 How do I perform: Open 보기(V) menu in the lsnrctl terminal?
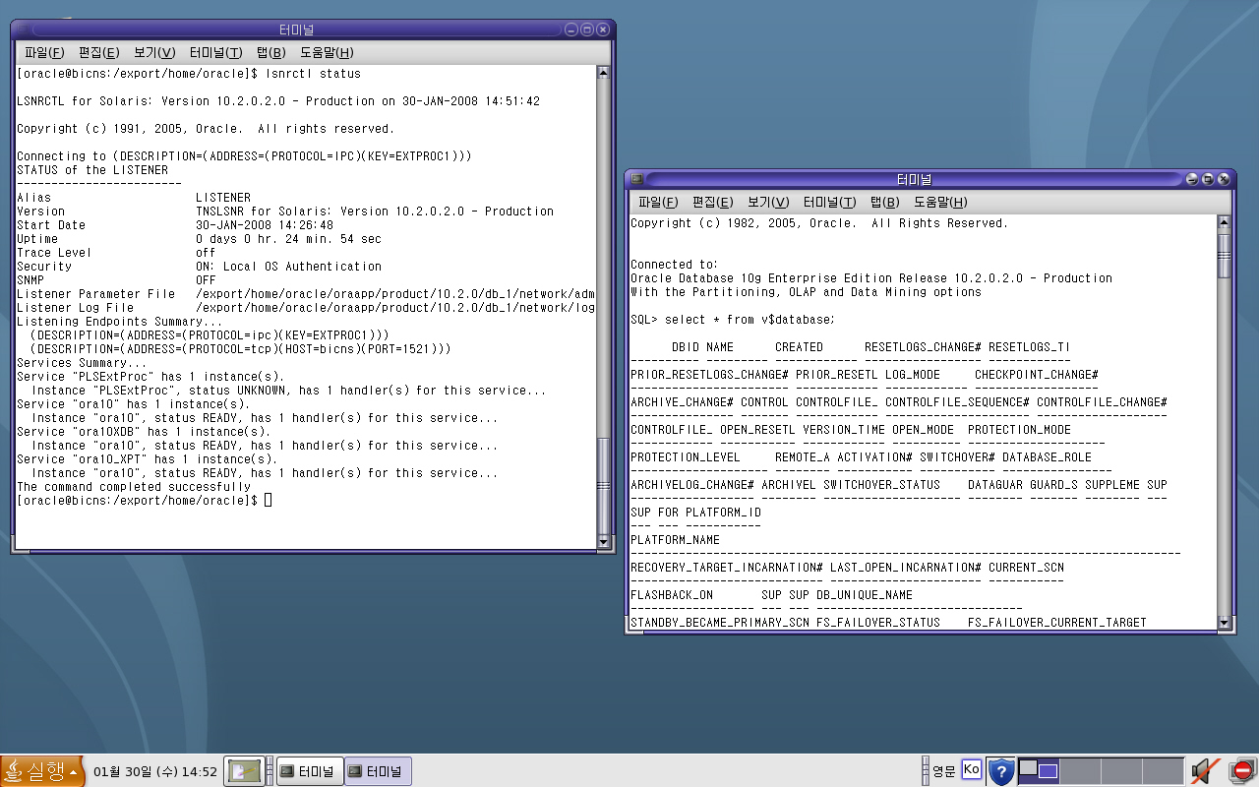[x=154, y=52]
